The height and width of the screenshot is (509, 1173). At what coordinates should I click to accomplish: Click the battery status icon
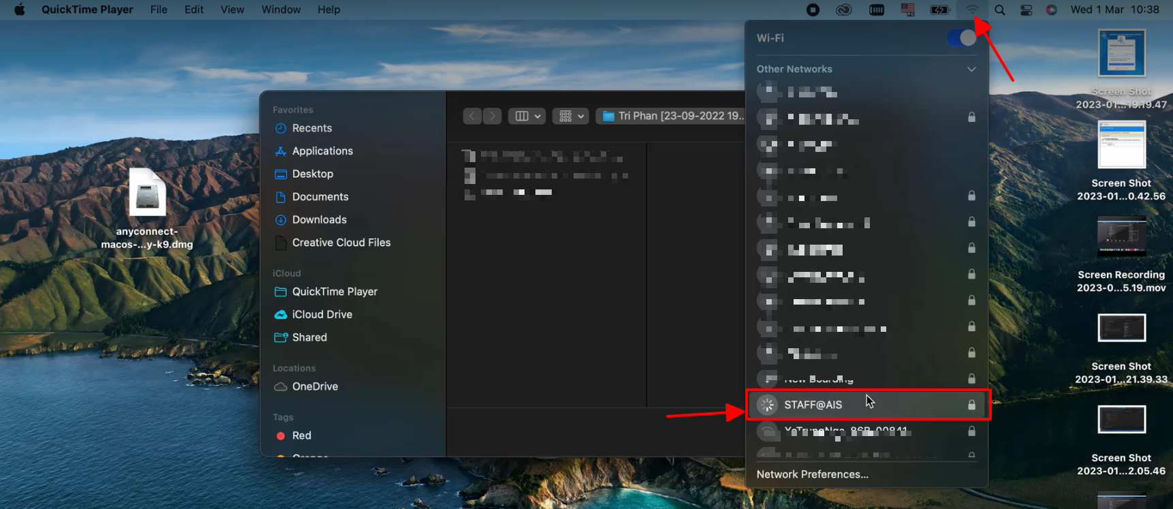pos(939,10)
